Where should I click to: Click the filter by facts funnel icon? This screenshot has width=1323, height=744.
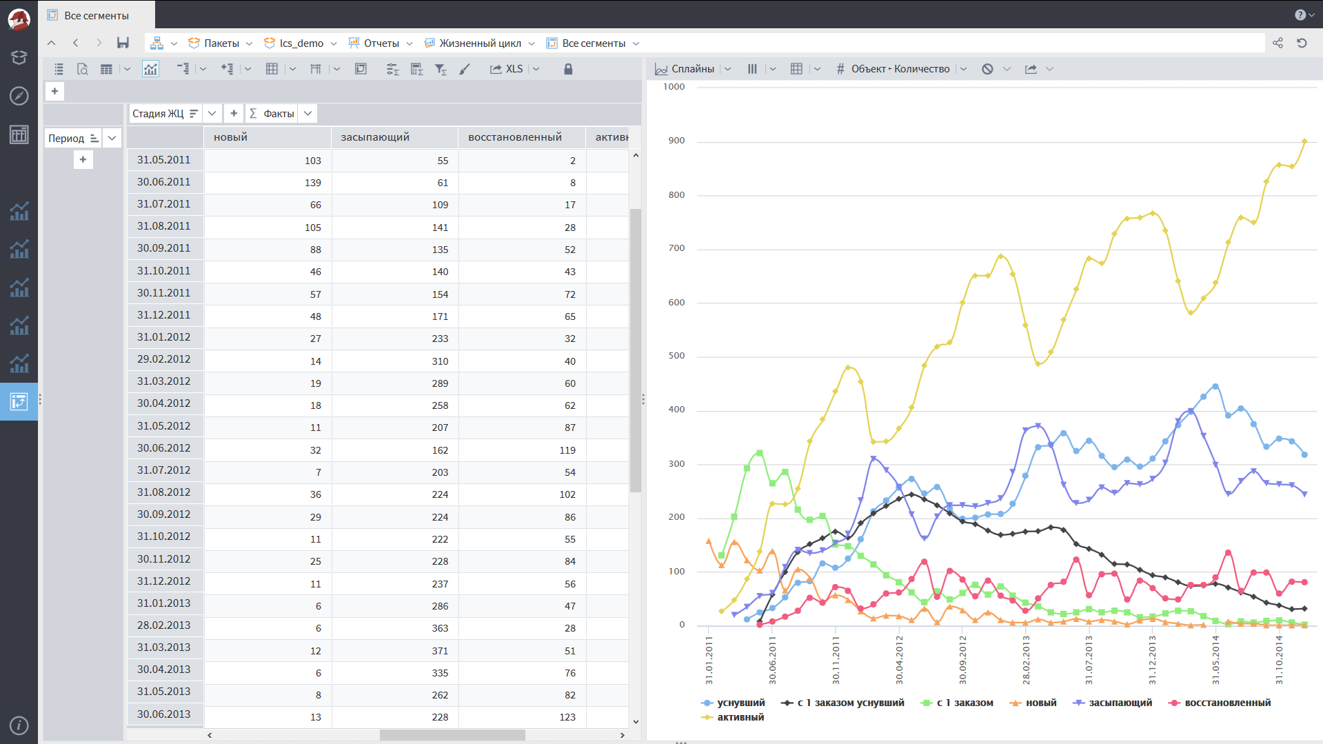tap(441, 69)
